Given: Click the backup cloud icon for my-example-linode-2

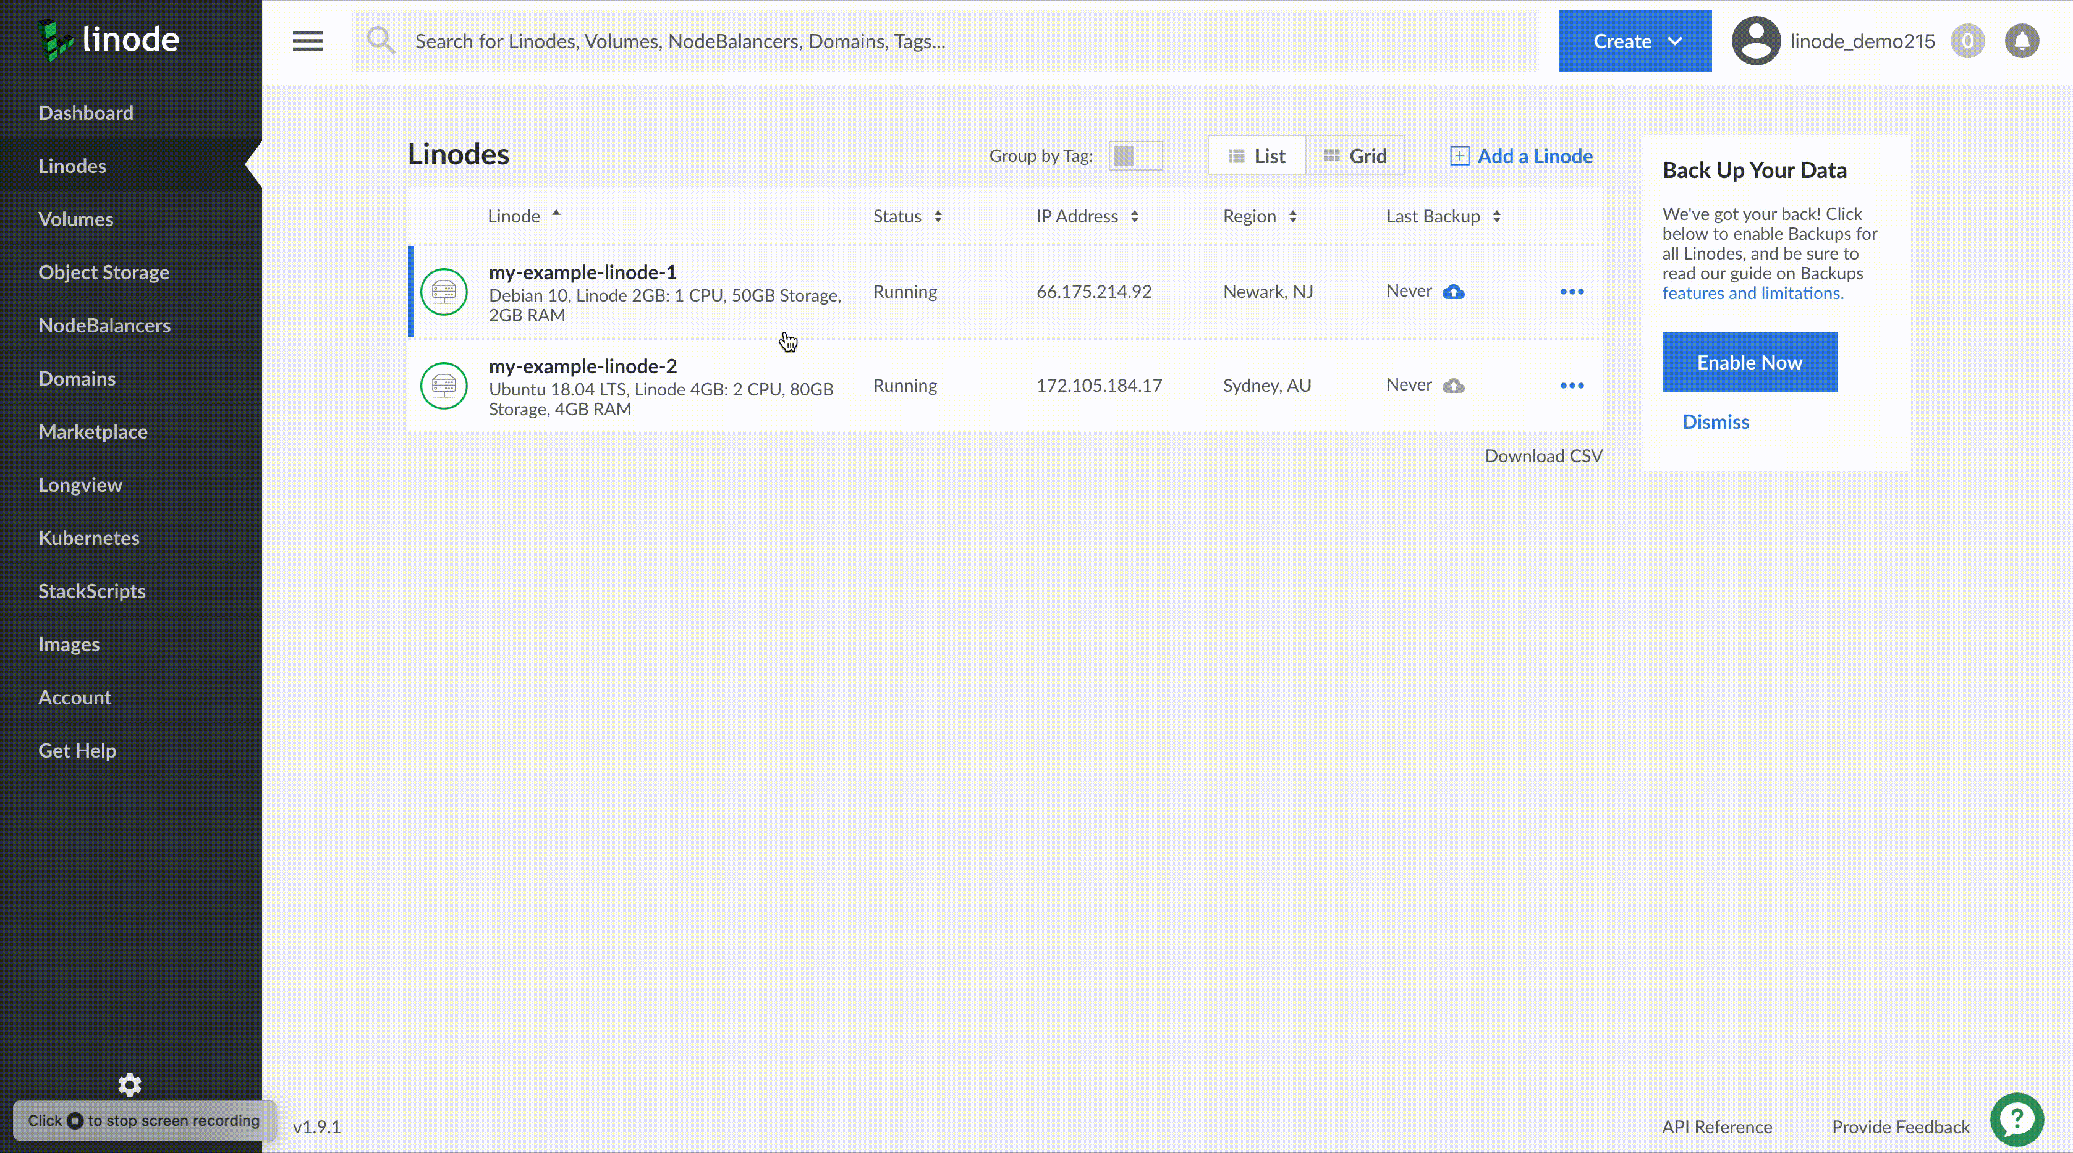Looking at the screenshot, I should (1452, 386).
